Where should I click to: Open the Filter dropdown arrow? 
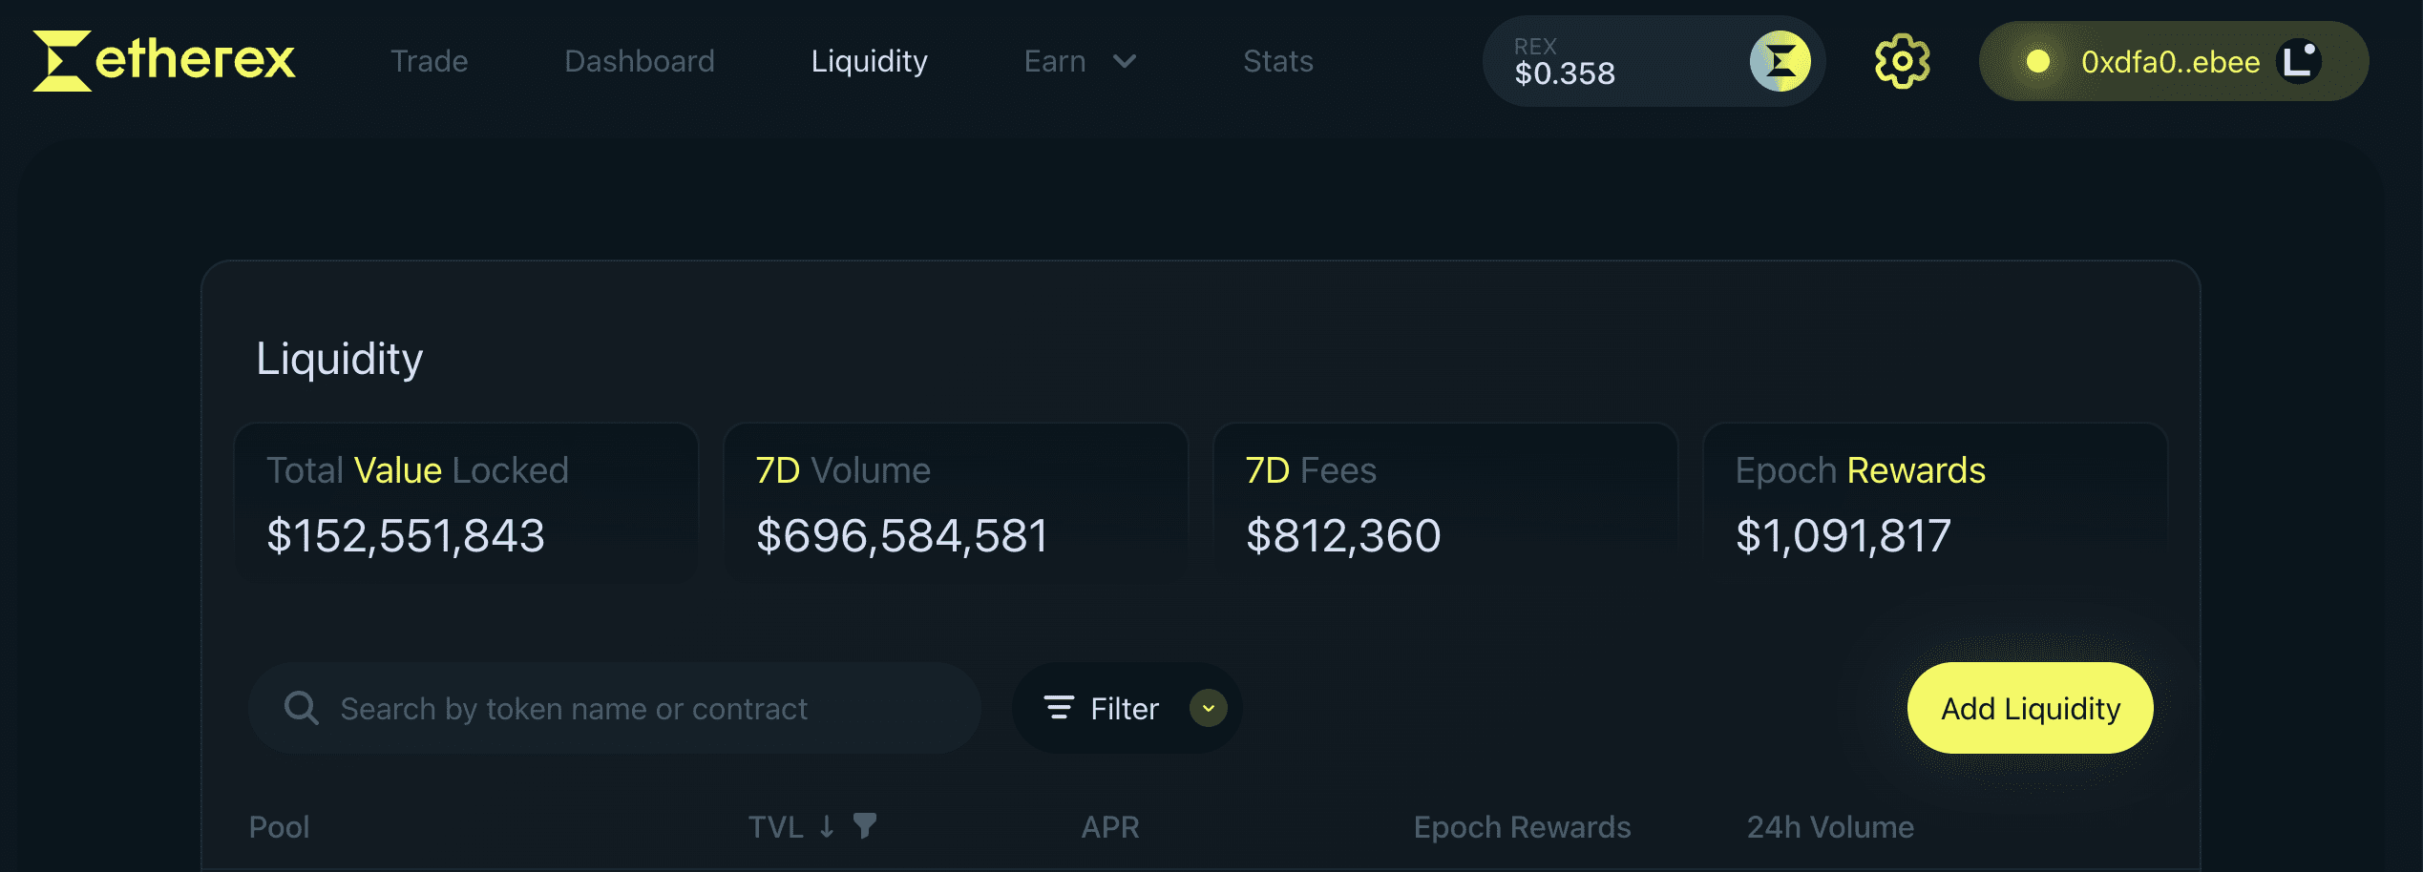[1208, 708]
